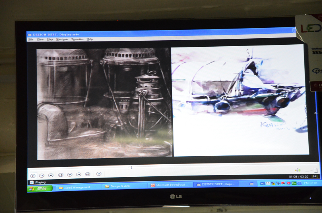The image size is (322, 213).
Task: Mute audio via the speaker icon
Action: click(x=297, y=170)
